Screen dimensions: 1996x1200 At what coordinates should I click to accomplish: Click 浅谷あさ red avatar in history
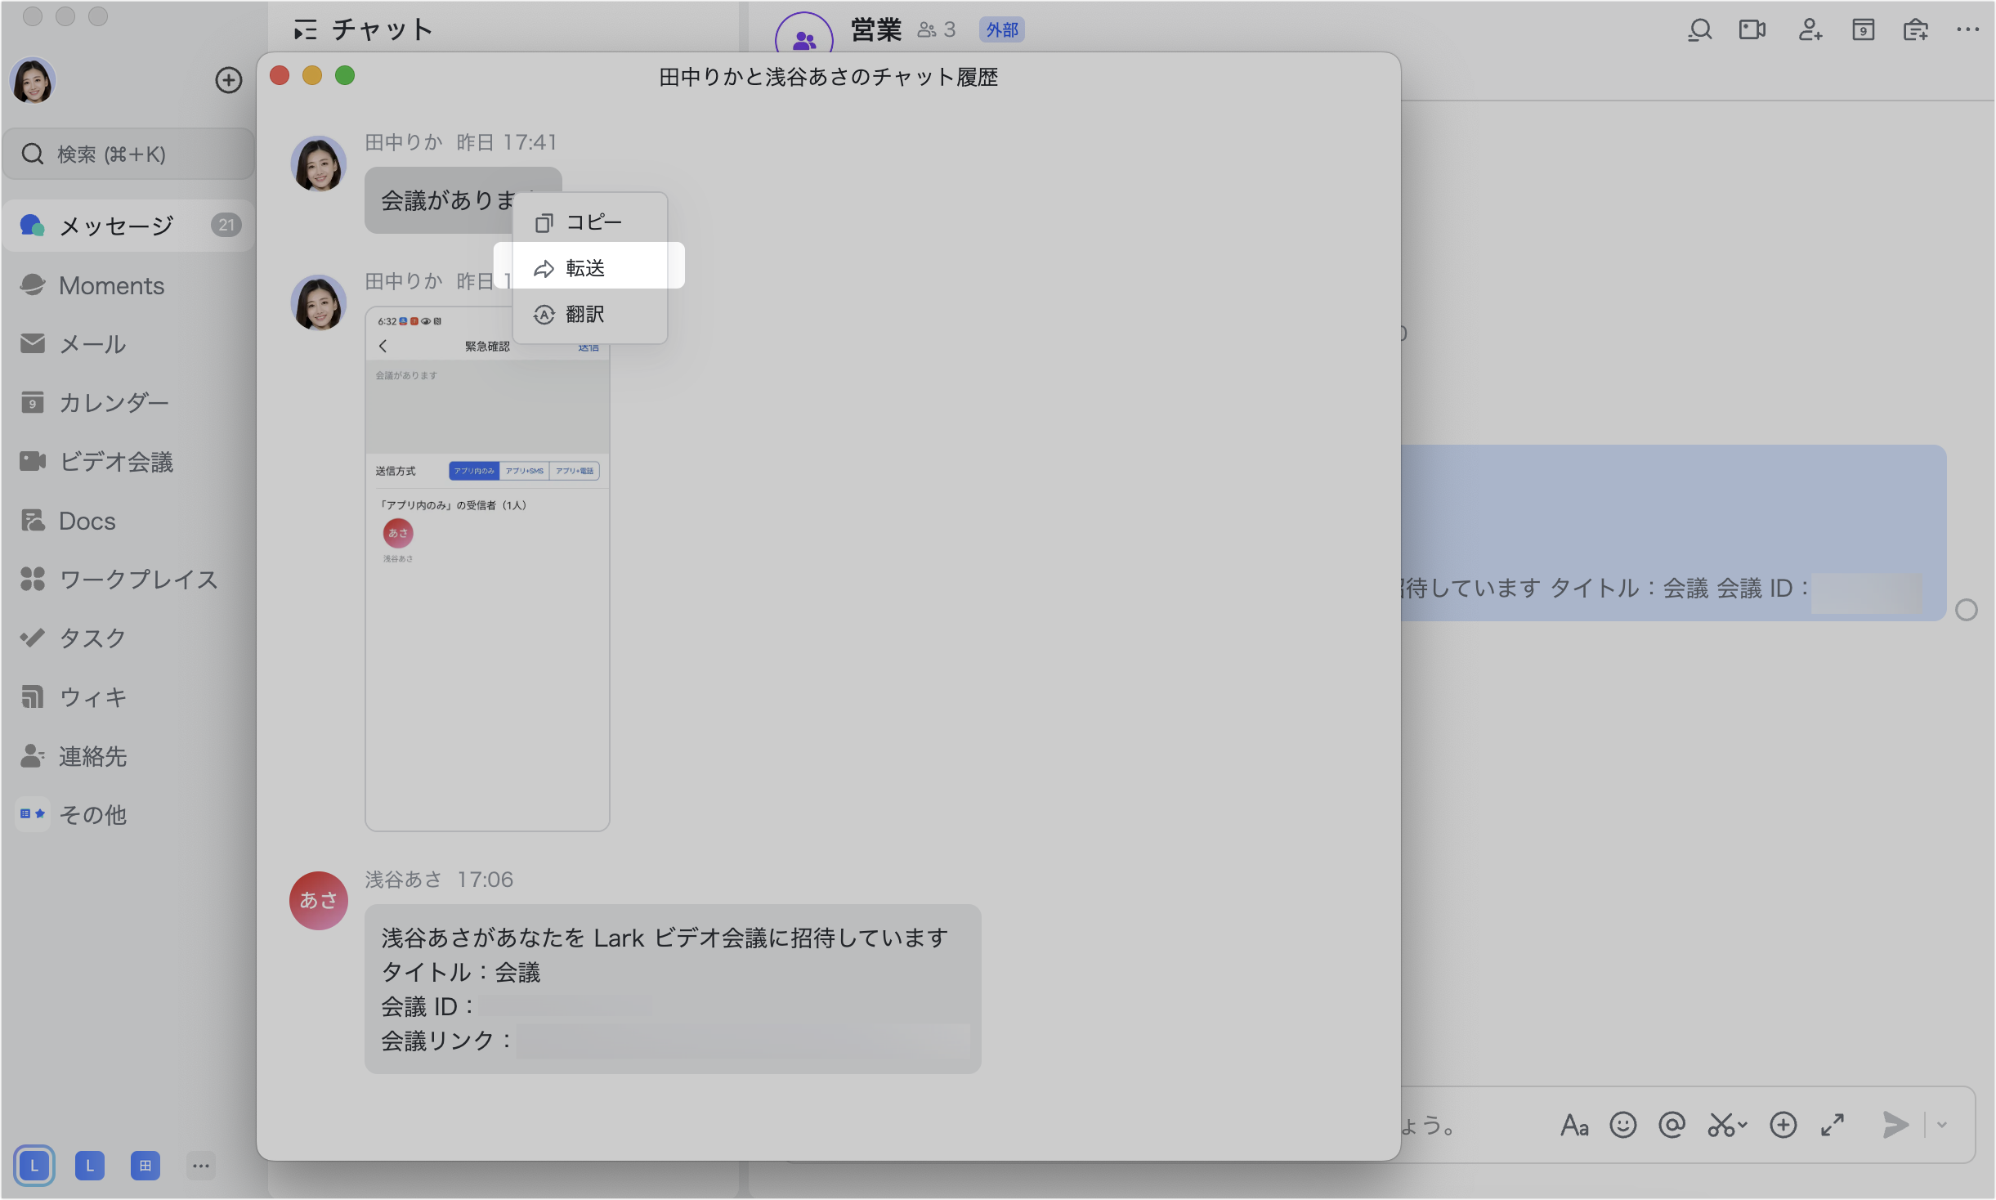319,900
